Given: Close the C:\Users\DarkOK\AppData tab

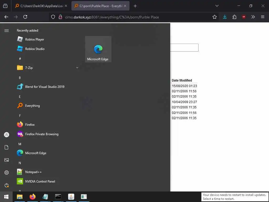Looking at the screenshot, I should coord(66,6).
